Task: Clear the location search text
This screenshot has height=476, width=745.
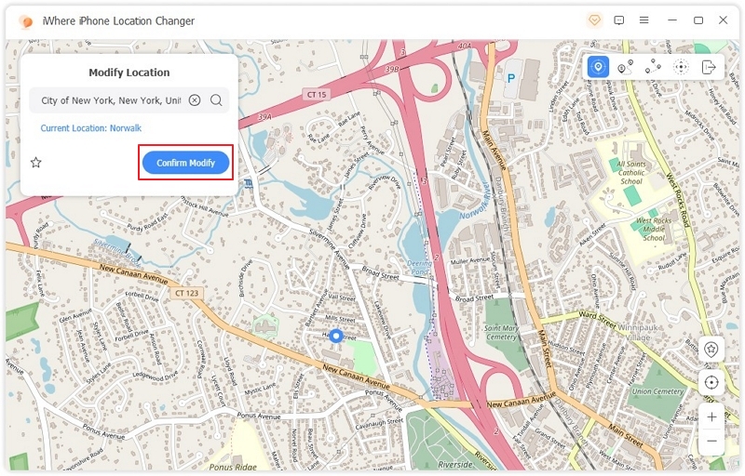Action: click(195, 100)
